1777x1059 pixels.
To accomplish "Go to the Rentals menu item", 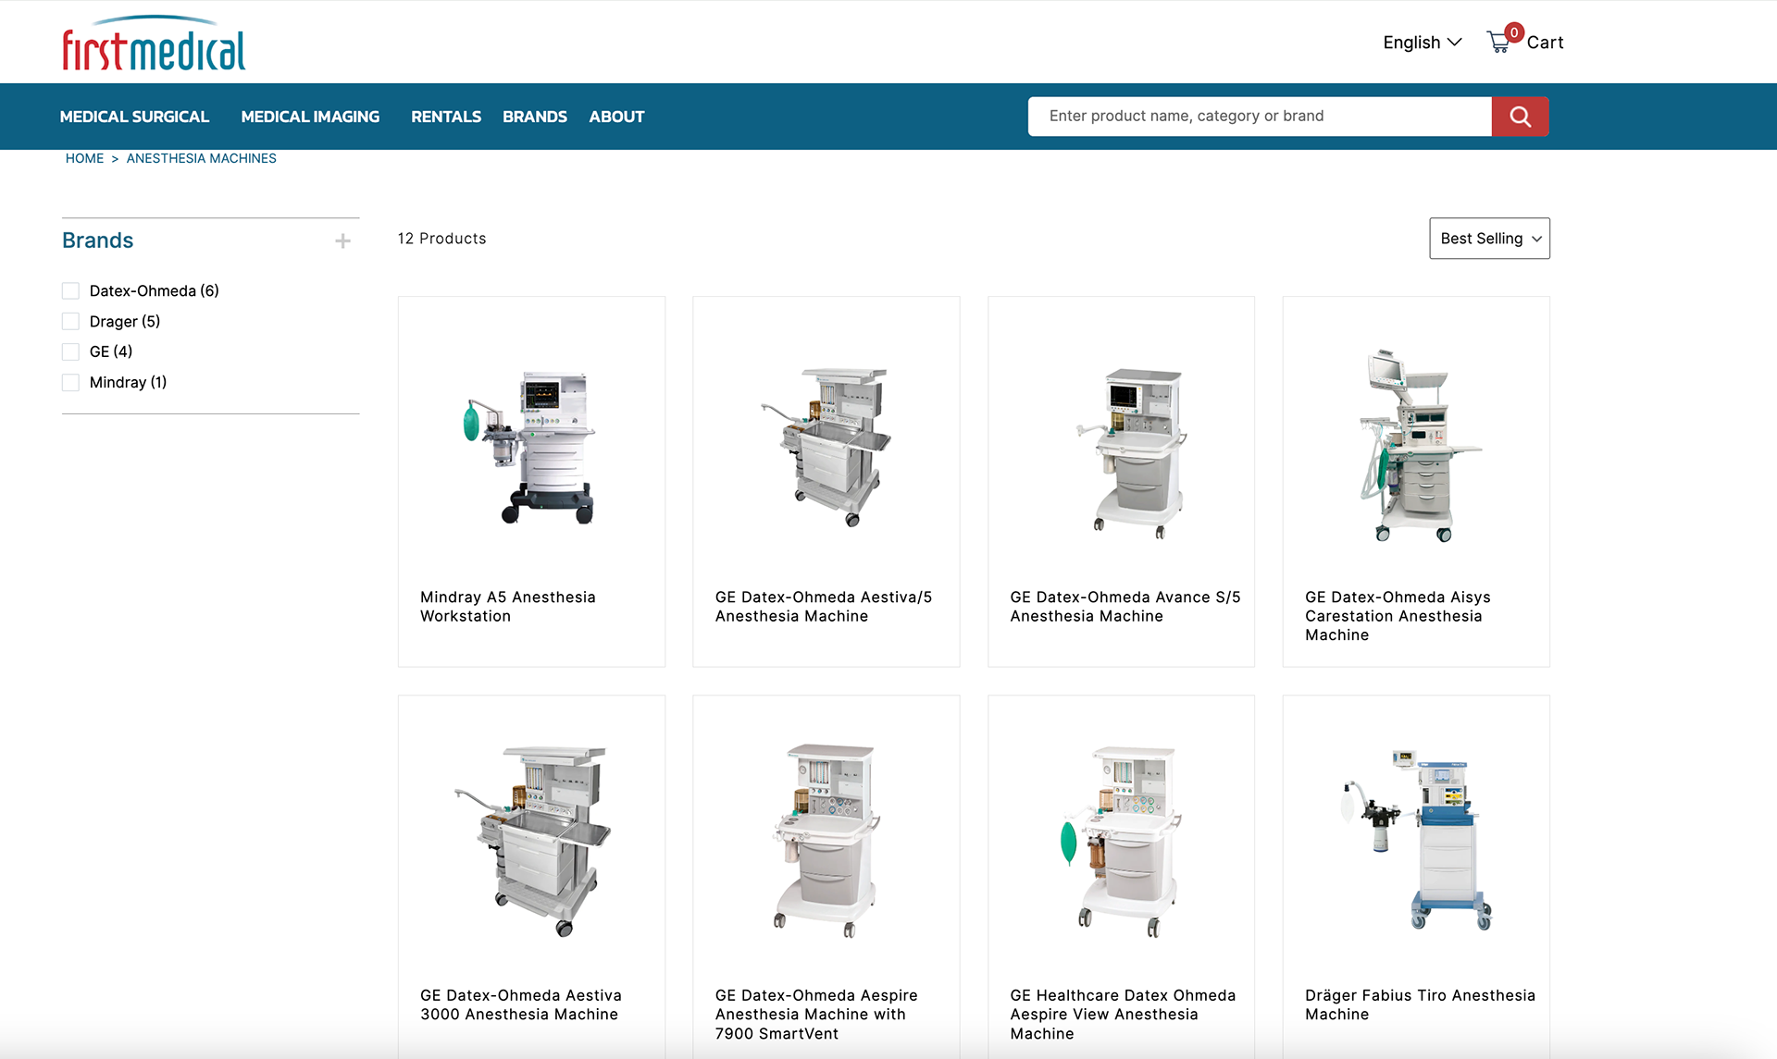I will click(445, 117).
